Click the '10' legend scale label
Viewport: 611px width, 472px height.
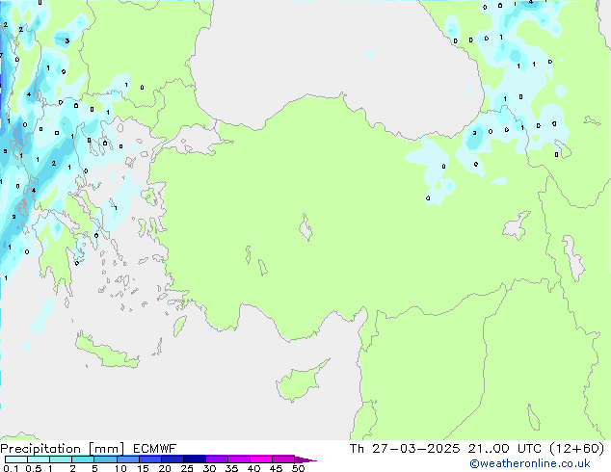(120, 468)
